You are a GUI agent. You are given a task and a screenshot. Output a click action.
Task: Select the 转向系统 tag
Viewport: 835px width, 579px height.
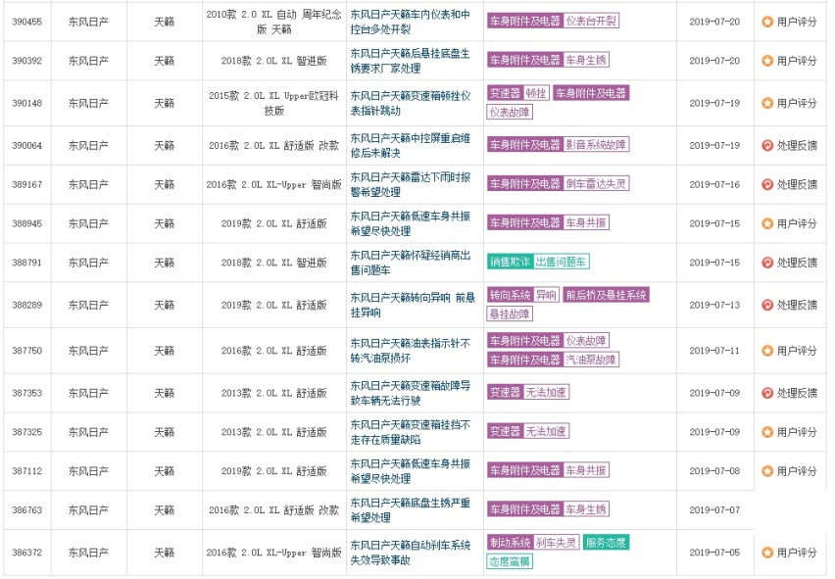511,295
